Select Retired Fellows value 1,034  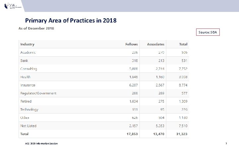pyautogui.click(x=133, y=101)
